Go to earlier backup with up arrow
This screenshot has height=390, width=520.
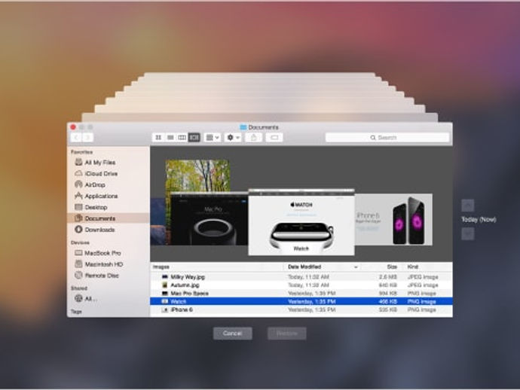pyautogui.click(x=468, y=206)
